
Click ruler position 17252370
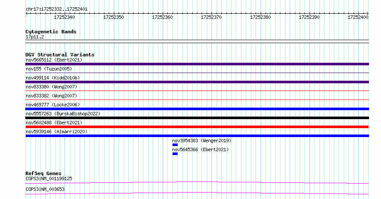tap(211, 17)
